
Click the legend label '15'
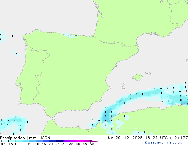(x=44, y=144)
